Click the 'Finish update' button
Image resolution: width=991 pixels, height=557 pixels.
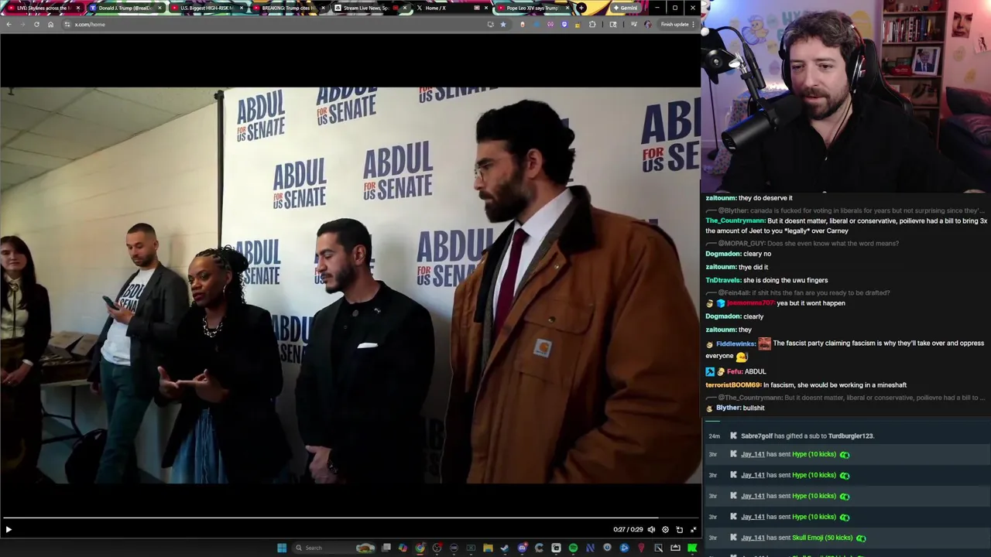[x=677, y=24]
